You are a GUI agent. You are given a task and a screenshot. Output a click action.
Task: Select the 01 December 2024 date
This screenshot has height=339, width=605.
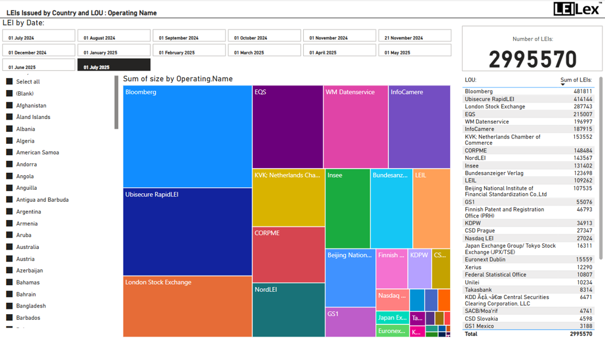(39, 51)
